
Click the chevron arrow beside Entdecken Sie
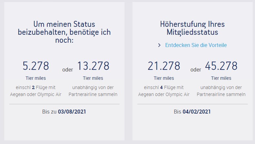pos(160,45)
